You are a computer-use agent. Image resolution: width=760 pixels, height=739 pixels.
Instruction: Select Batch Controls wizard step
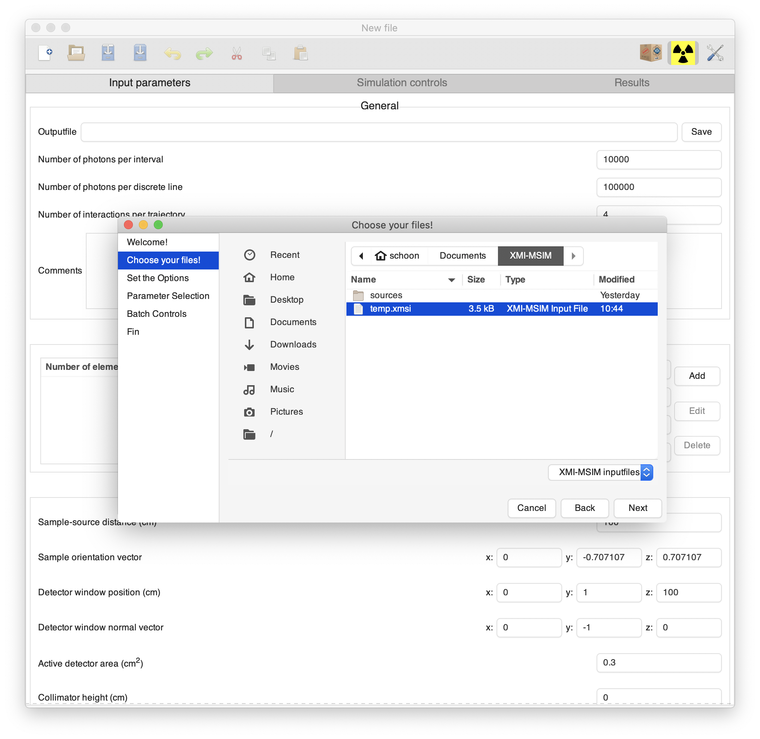168,314
